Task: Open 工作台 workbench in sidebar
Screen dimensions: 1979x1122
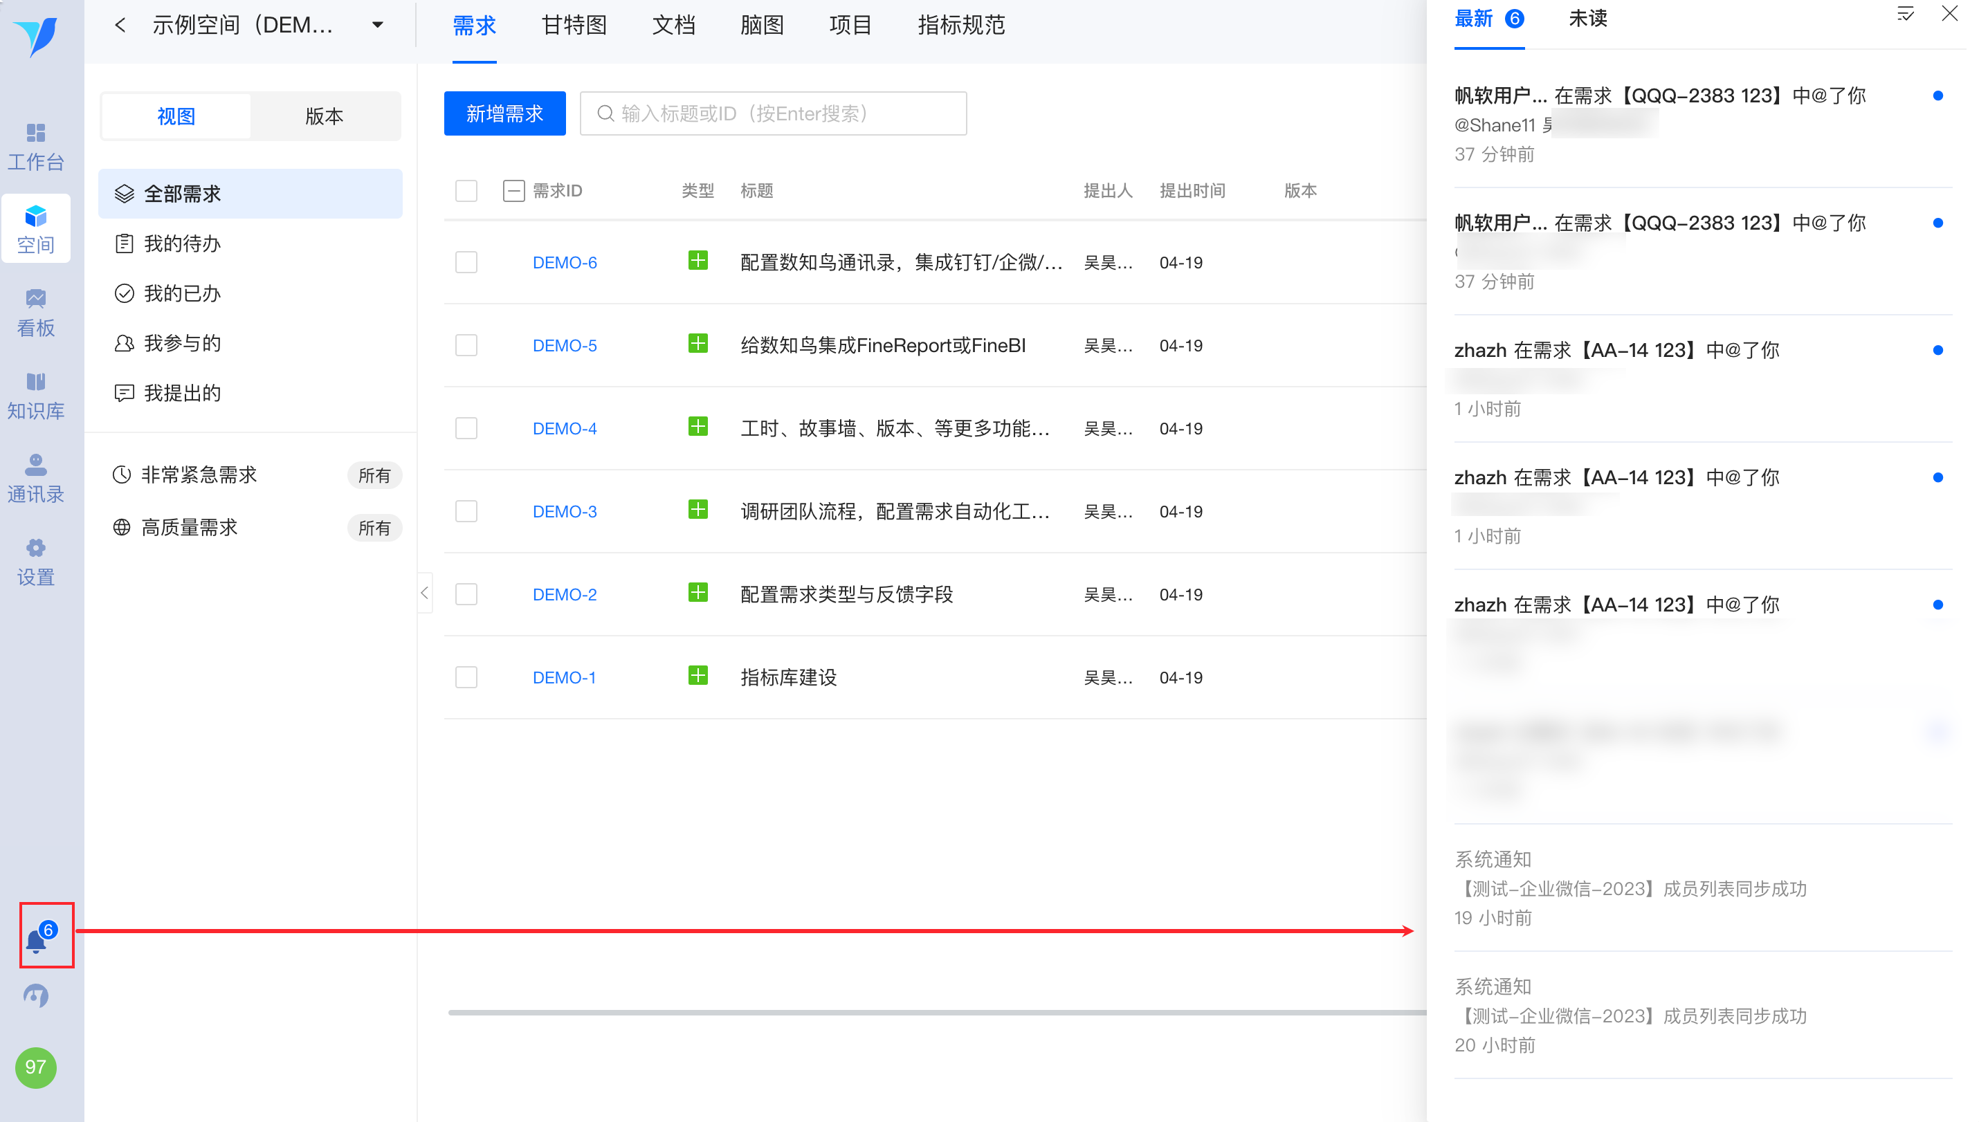Action: 35,147
